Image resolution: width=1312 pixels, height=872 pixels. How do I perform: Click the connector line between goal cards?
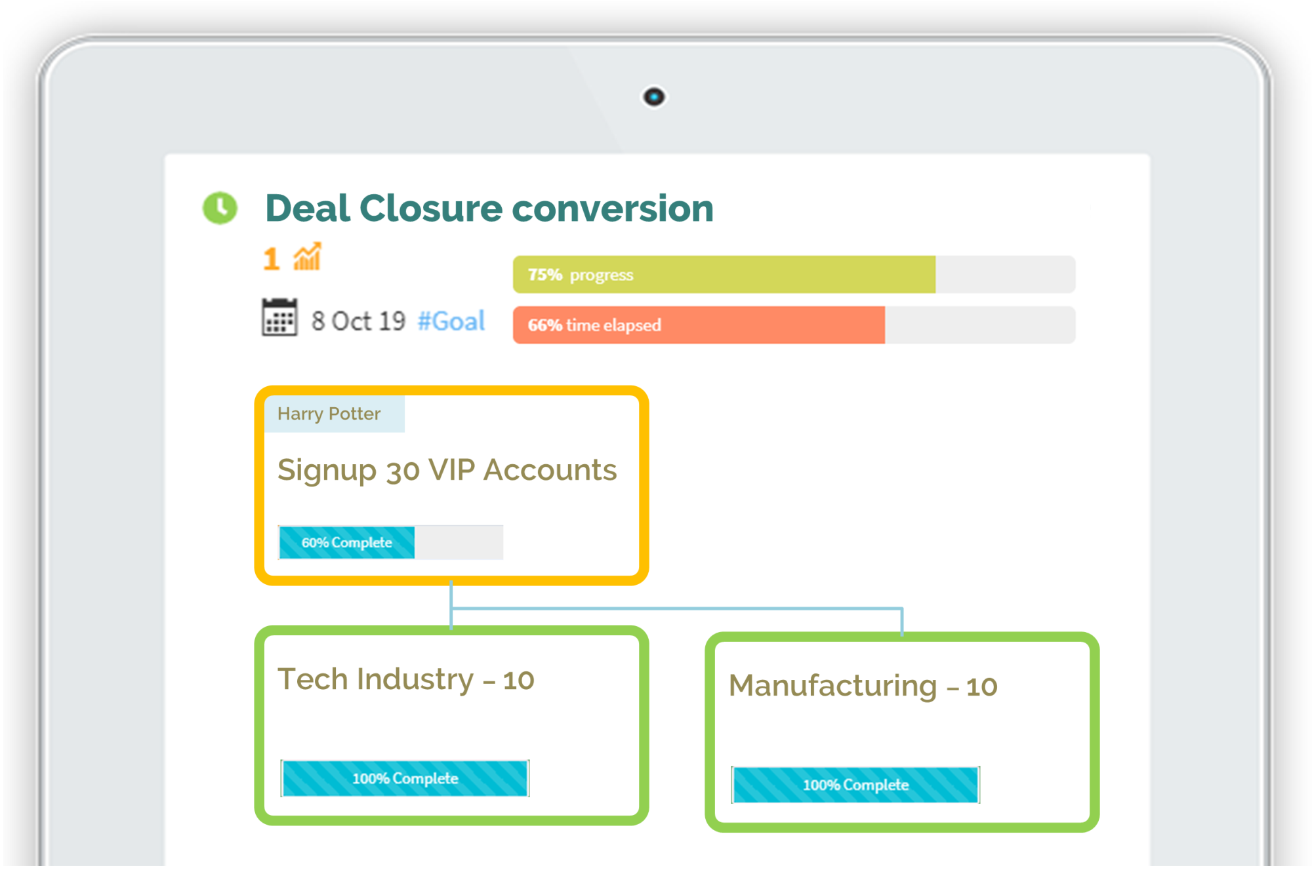(676, 609)
